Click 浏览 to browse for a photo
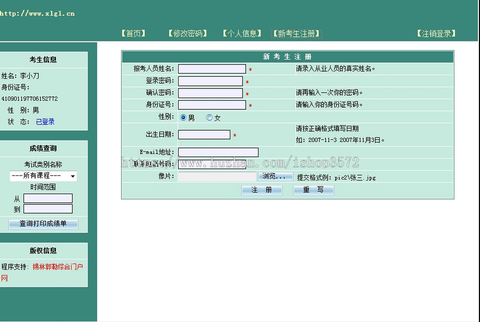The width and height of the screenshot is (480, 322). (275, 176)
